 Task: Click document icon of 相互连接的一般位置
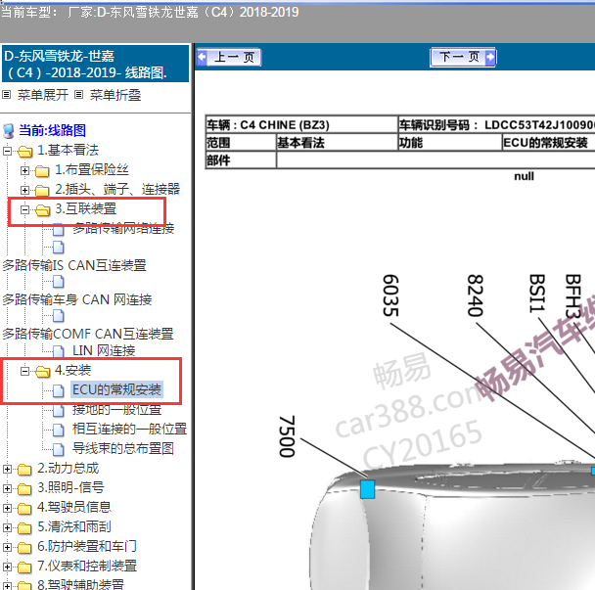pos(58,430)
